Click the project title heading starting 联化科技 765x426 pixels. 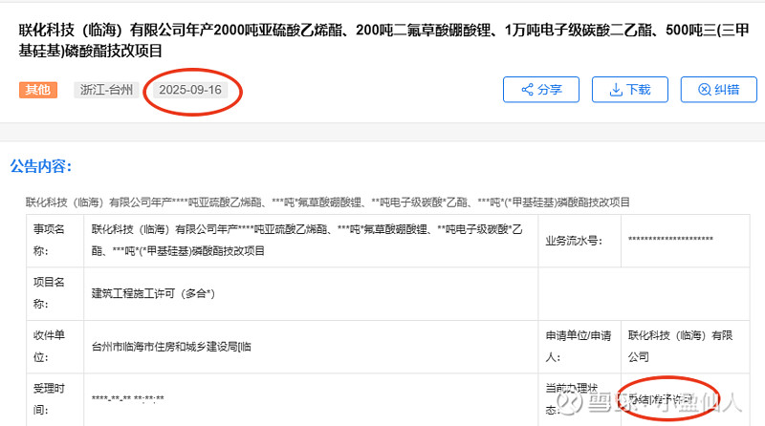click(x=383, y=40)
